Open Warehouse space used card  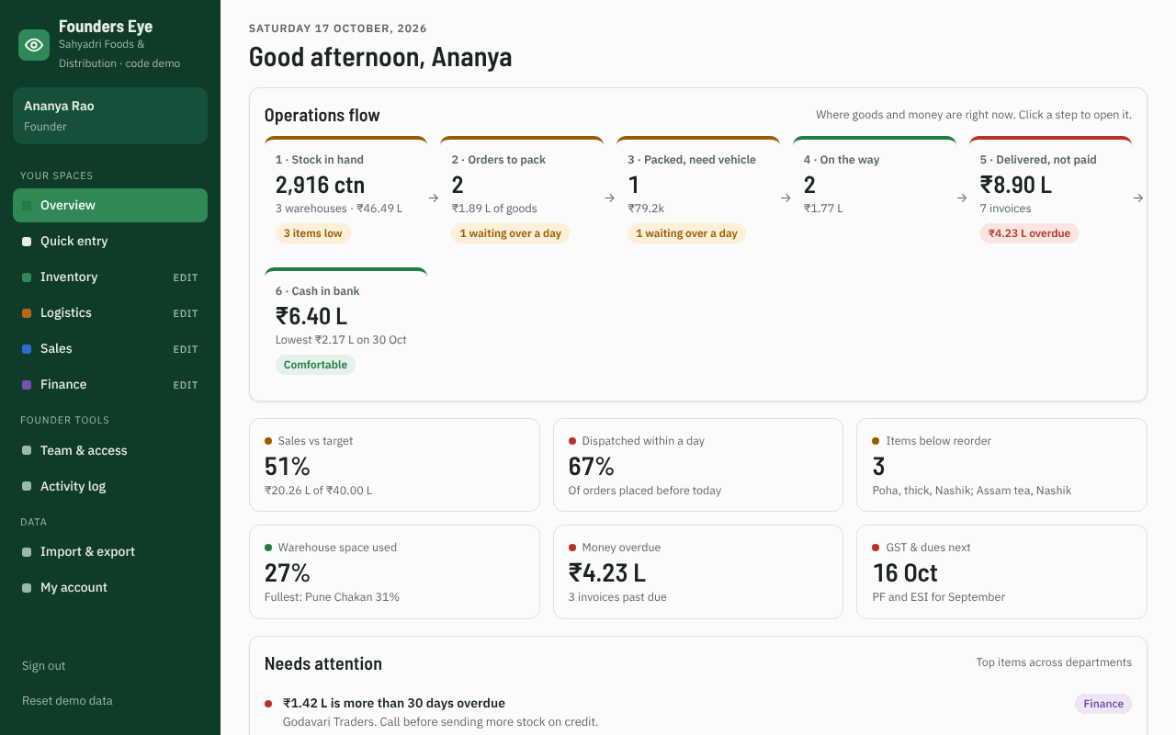[394, 571]
